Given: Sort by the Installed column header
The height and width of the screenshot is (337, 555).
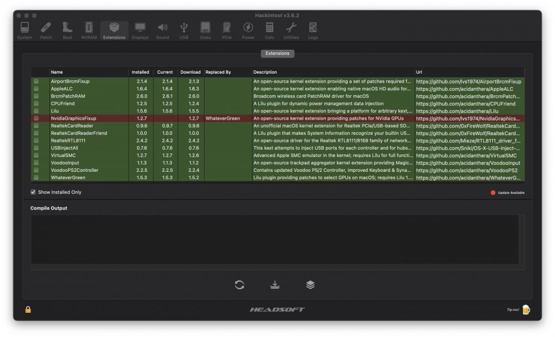Looking at the screenshot, I should pos(140,72).
